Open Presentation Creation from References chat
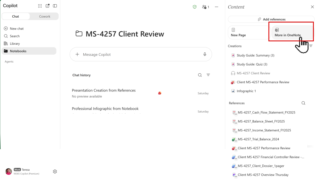Viewport: 316px width, 180px height. [140, 93]
